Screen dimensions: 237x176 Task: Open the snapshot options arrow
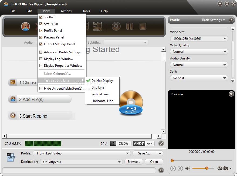pos(231,168)
